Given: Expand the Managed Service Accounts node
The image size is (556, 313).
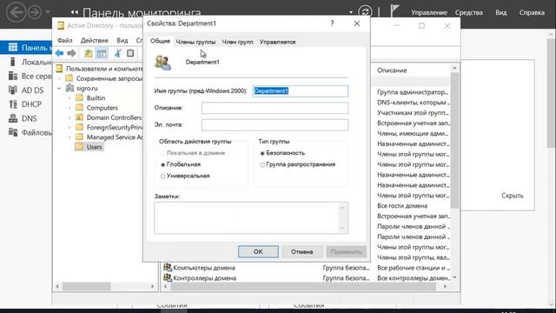Looking at the screenshot, I should coord(69,137).
